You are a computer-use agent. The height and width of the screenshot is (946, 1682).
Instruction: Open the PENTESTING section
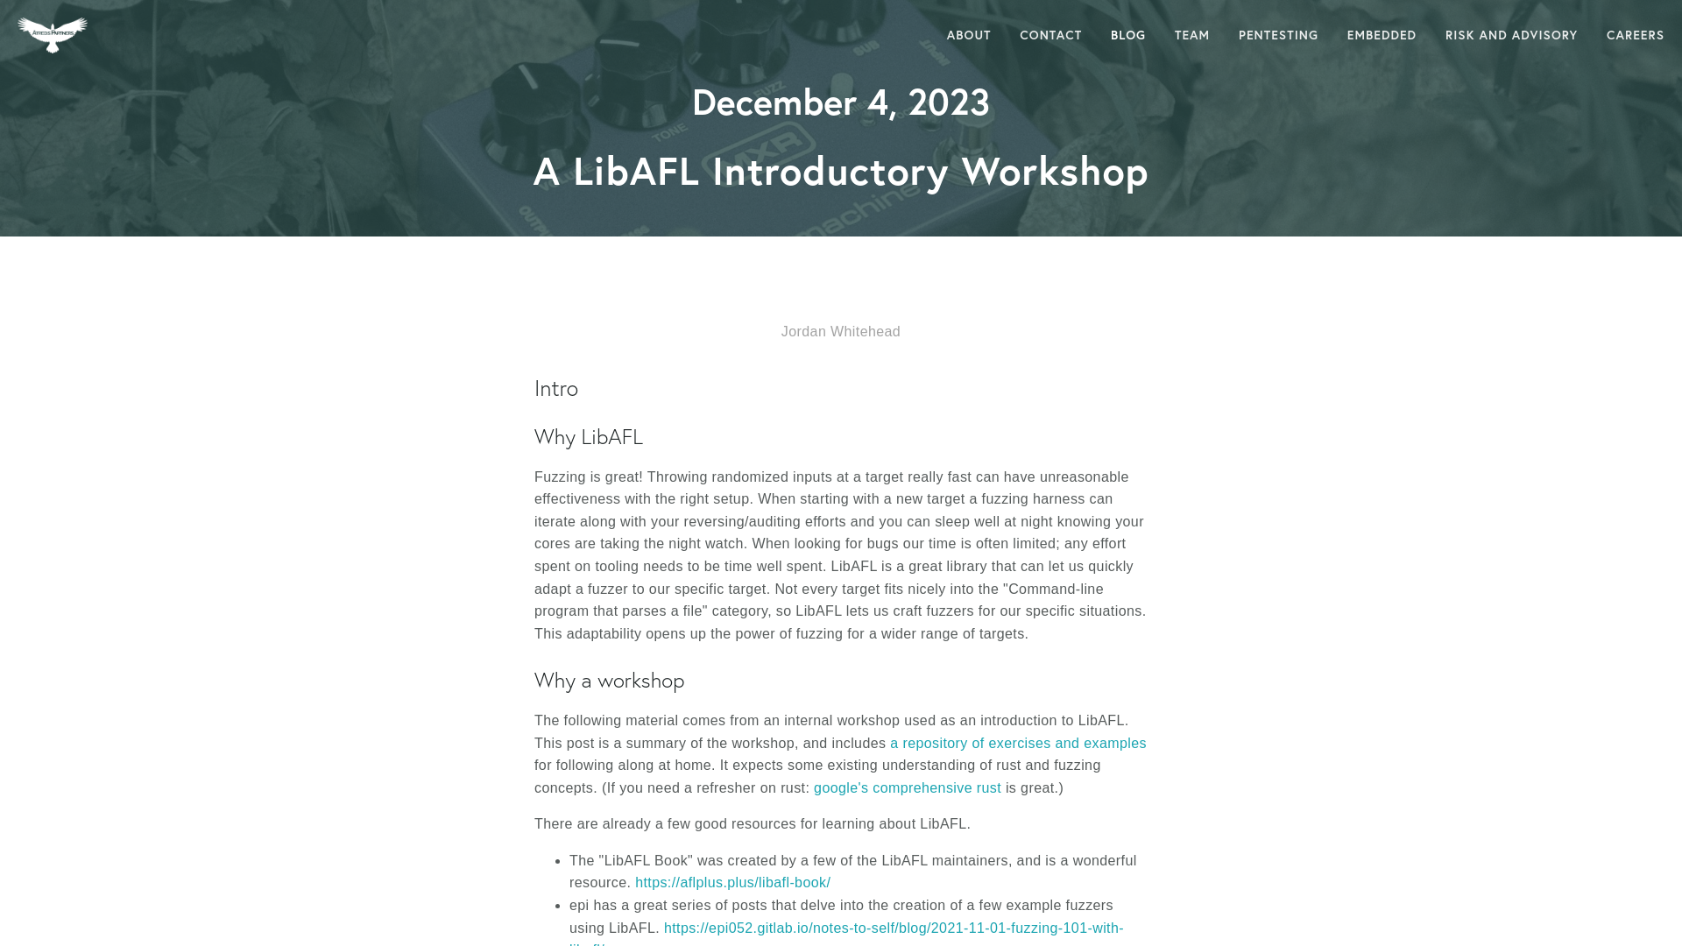click(1277, 35)
